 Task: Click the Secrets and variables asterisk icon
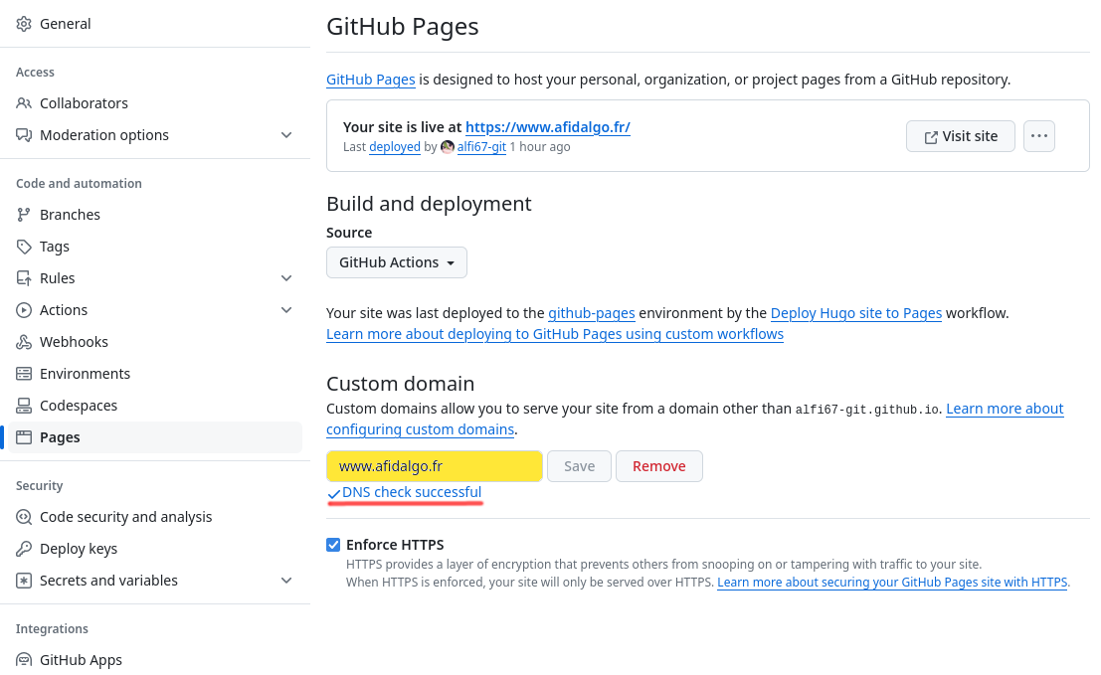tap(24, 581)
